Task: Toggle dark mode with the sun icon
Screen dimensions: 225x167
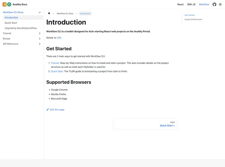Action: 220,5
